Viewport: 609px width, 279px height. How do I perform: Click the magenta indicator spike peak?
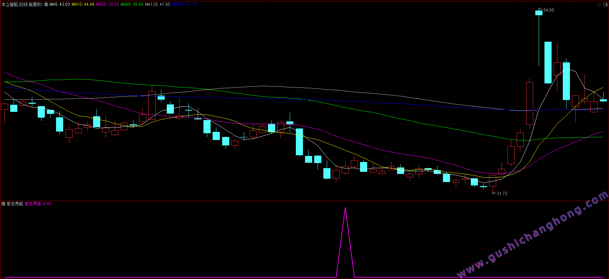click(x=345, y=208)
